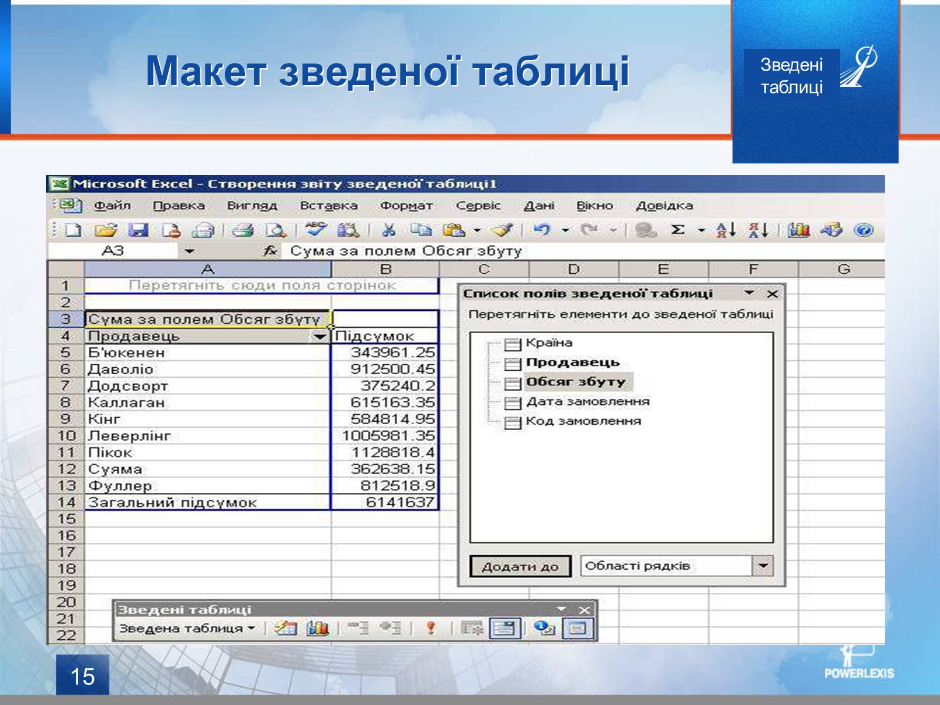Open the Undo history dropdown arrow
Viewport: 940px width, 705px height.
coord(565,230)
